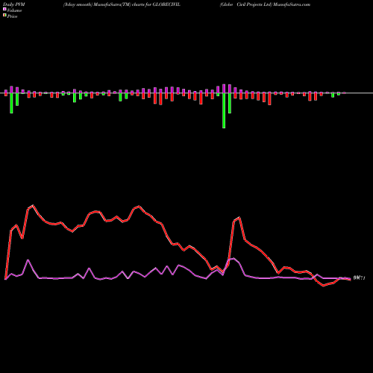The height and width of the screenshot is (373, 373).
Task: Click the highest peak of the red price line
Action: click(33, 205)
